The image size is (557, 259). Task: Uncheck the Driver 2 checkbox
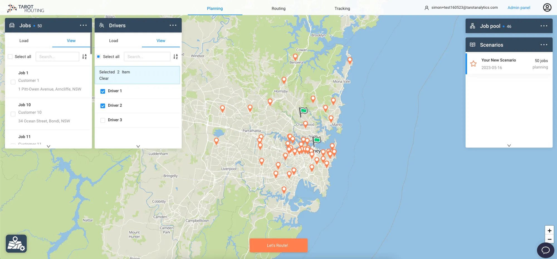(103, 106)
